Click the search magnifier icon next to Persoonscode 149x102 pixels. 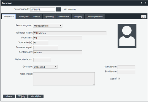[x=58, y=10]
